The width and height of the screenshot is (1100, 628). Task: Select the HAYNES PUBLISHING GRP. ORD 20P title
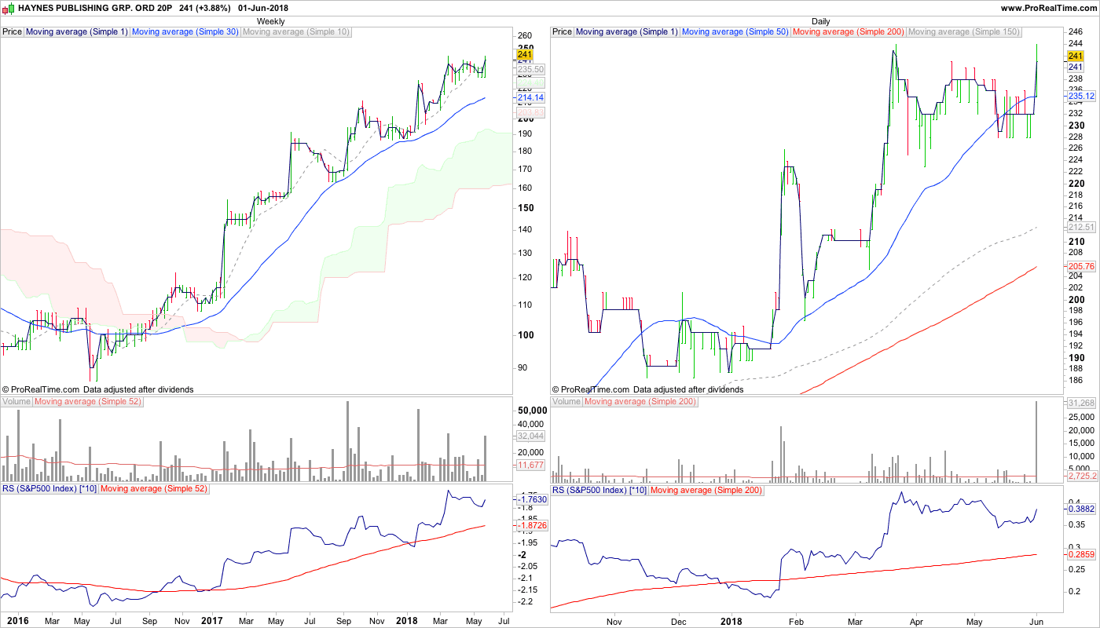click(95, 8)
